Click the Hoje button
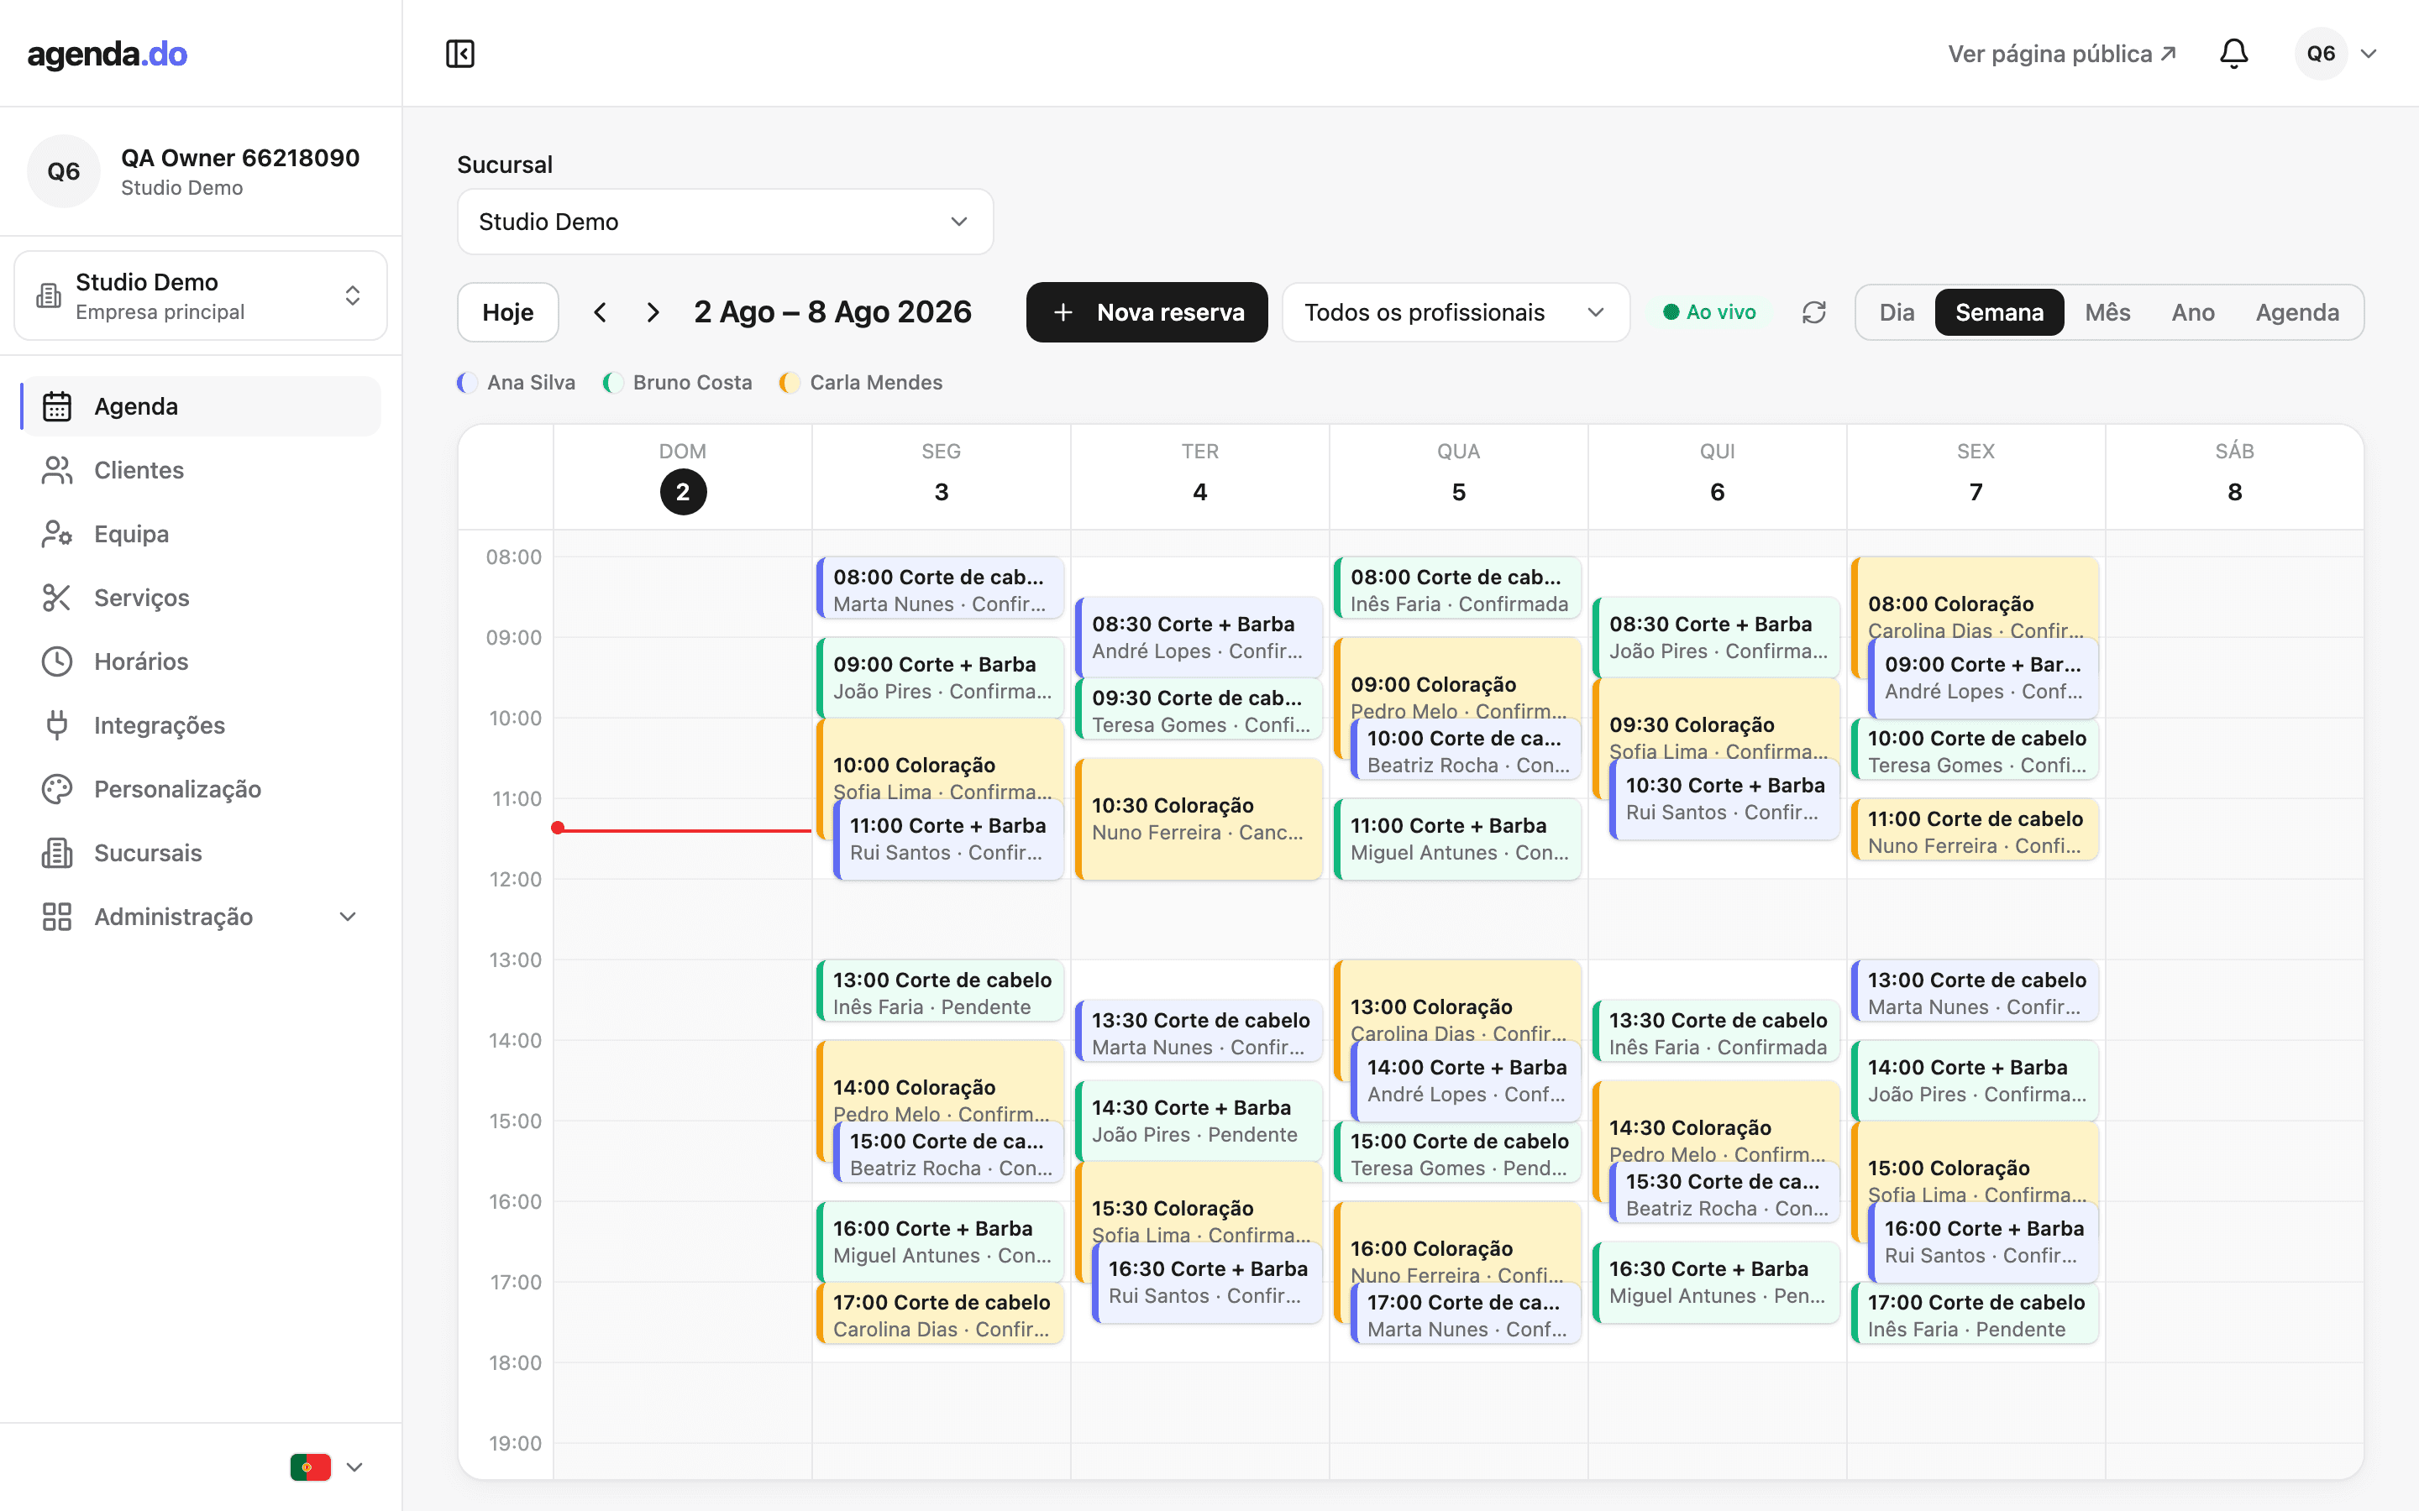Screen dimensions: 2419x1511 (x=508, y=313)
